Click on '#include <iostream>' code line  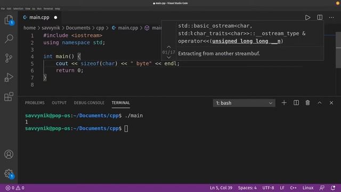pyautogui.click(x=72, y=35)
